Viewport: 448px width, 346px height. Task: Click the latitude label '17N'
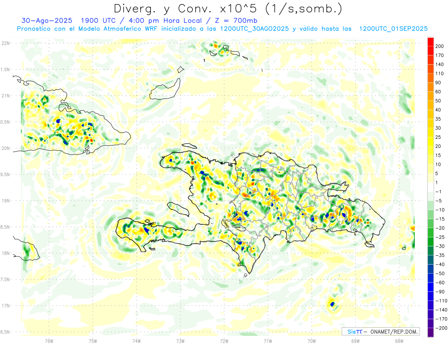(x=6, y=306)
